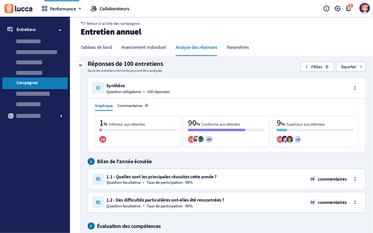Switch to Tableau de bord tab
373x233 pixels.
(x=96, y=47)
